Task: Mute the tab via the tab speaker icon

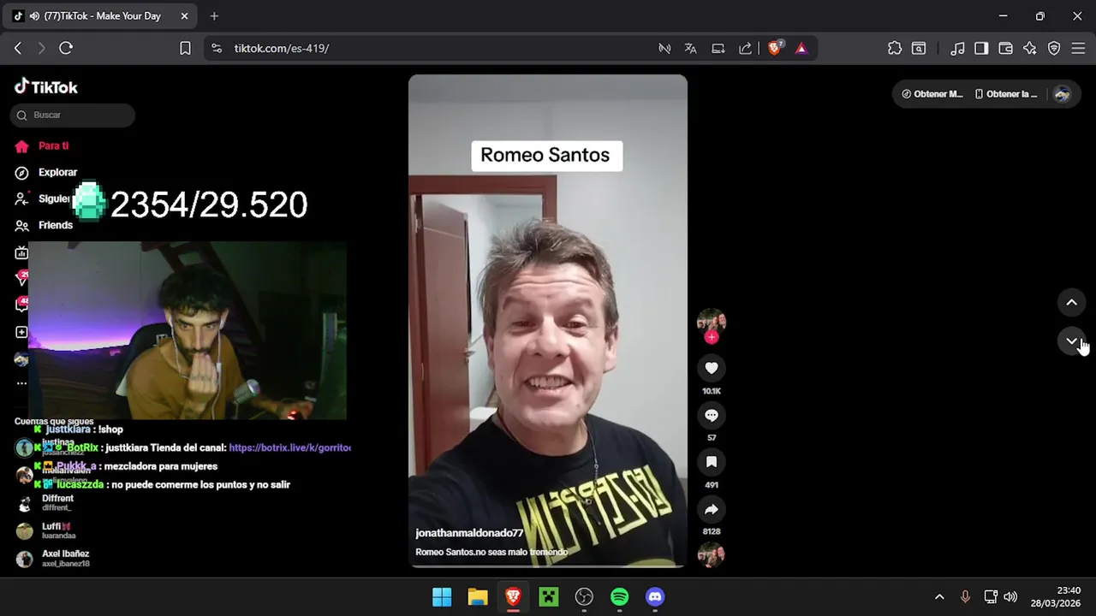Action: [34, 16]
